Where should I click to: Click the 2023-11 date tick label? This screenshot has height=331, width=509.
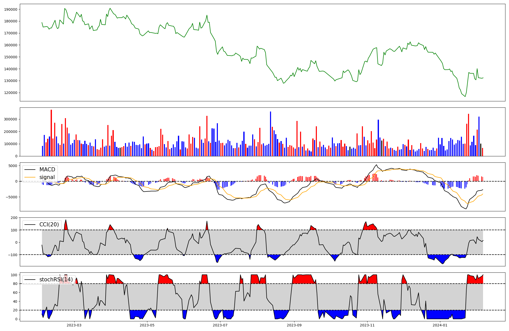coord(367,325)
